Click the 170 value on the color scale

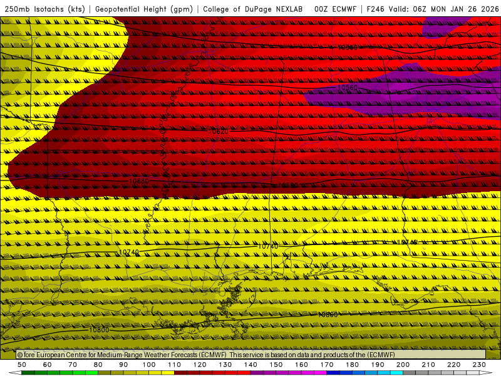(x=326, y=365)
